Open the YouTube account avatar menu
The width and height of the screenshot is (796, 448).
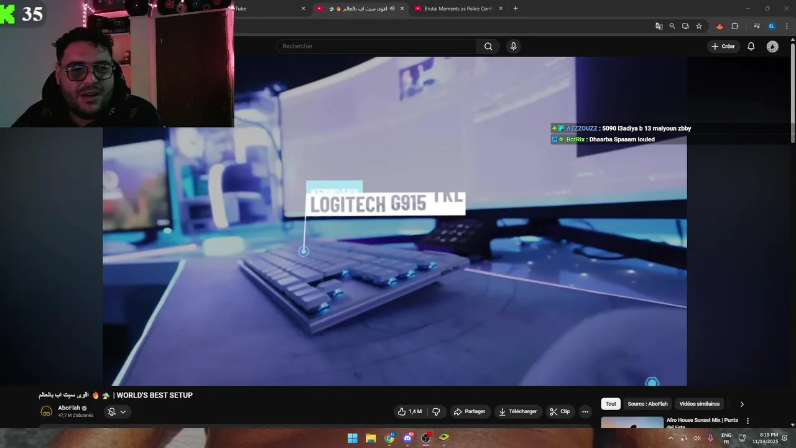click(772, 47)
